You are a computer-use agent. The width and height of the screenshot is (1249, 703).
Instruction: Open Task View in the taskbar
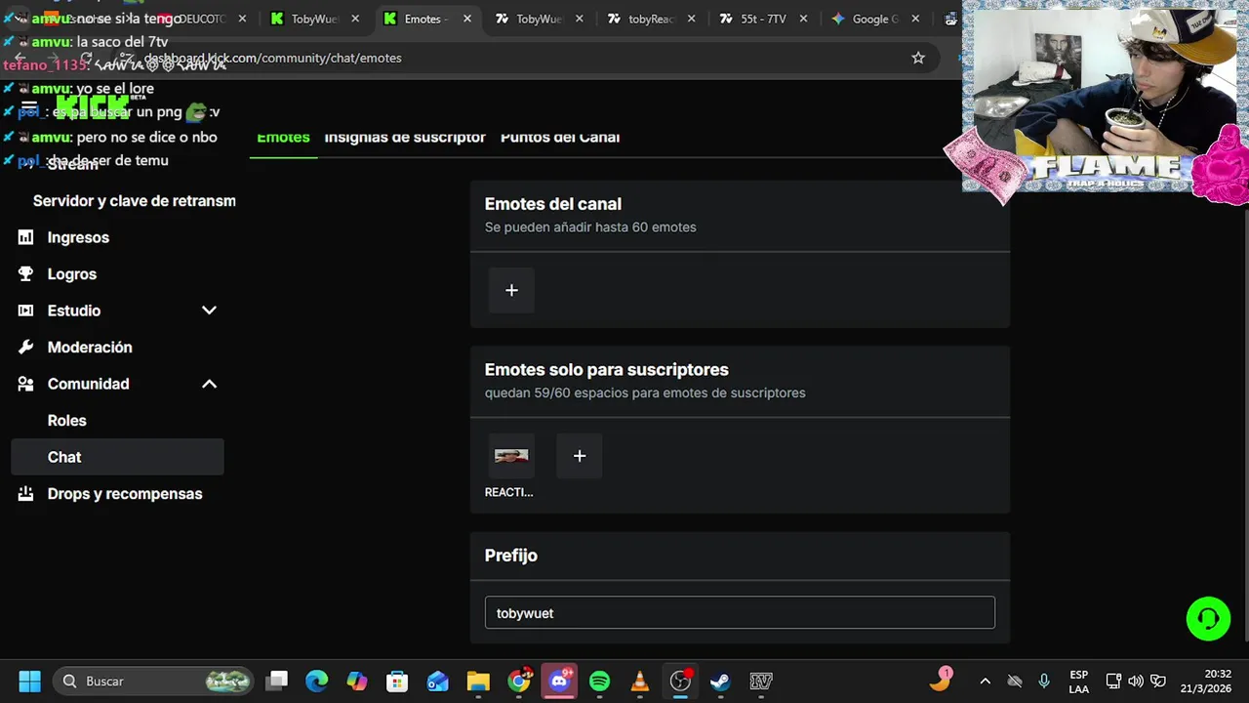click(277, 681)
